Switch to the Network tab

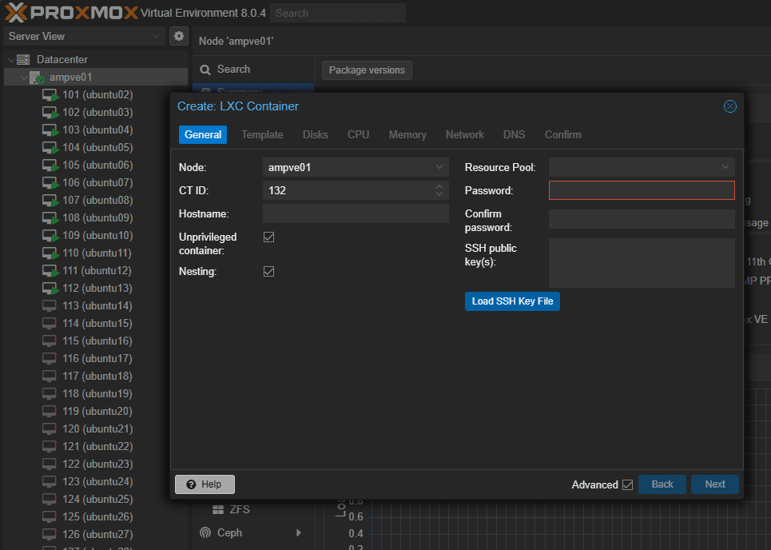click(464, 134)
